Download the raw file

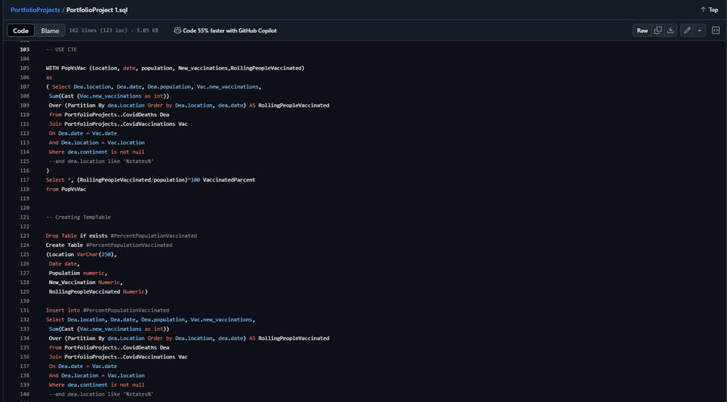coord(670,31)
